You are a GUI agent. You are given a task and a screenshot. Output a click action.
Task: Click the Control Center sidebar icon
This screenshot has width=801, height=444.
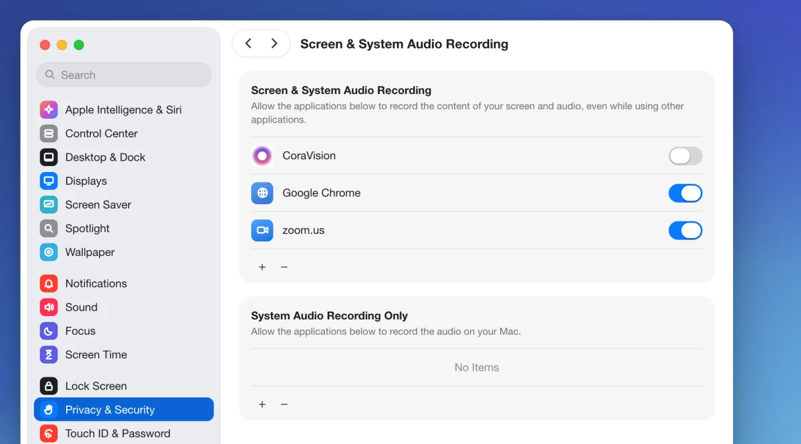point(49,133)
